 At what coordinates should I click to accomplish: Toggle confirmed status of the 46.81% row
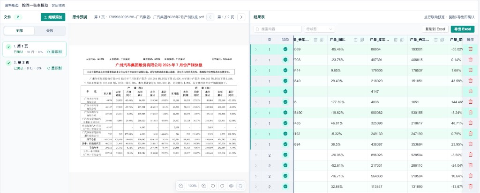point(285,123)
